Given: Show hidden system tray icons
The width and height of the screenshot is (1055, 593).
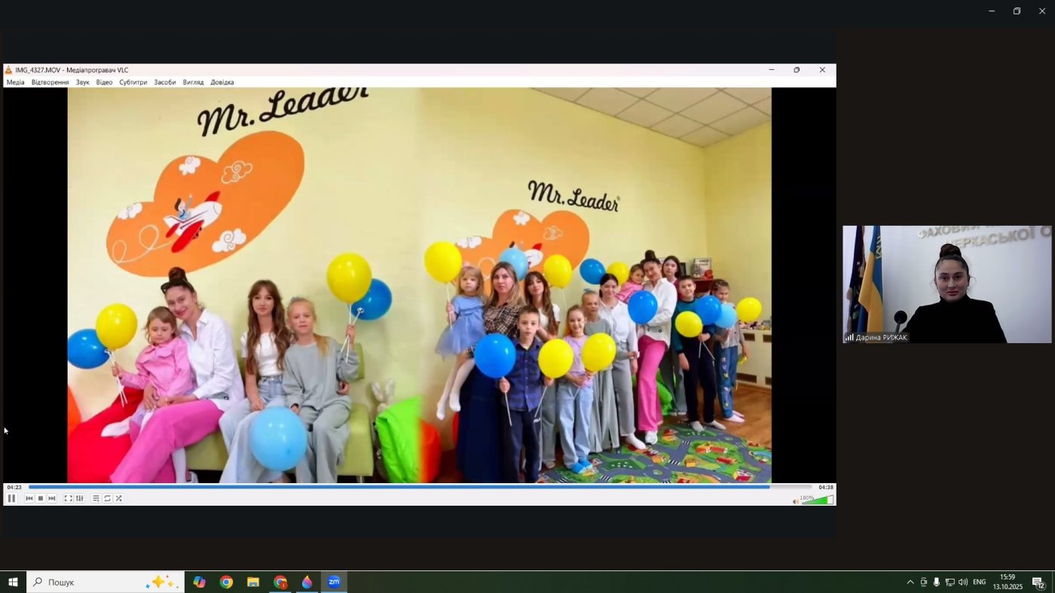Looking at the screenshot, I should tap(910, 582).
